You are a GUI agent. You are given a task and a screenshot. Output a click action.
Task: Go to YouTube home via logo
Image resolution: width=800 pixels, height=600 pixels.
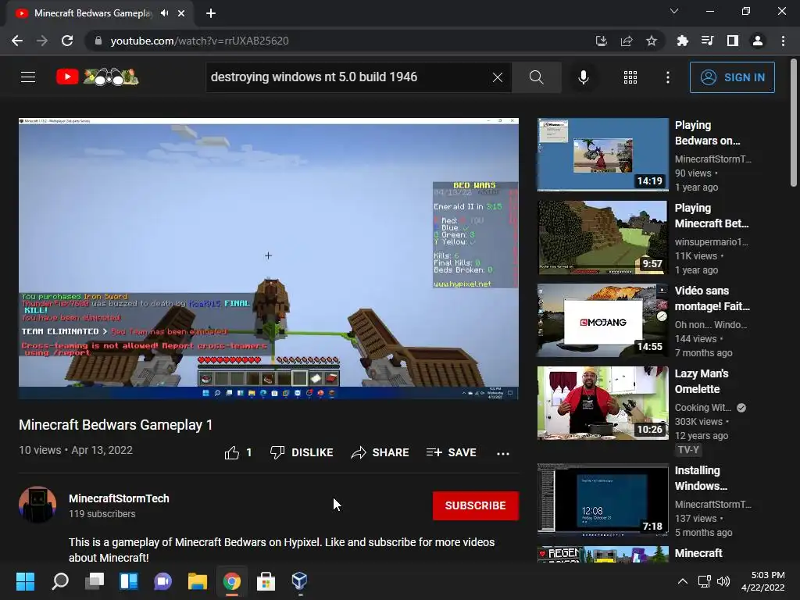(98, 77)
